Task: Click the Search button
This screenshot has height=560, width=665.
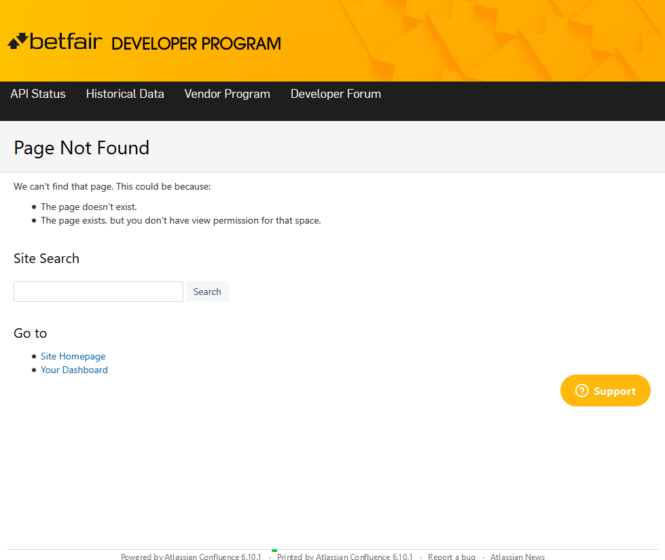Action: (207, 292)
